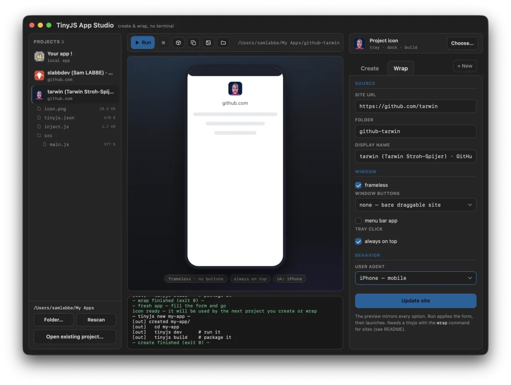
Task: Click file icon beside main.js
Action: [x=45, y=144]
